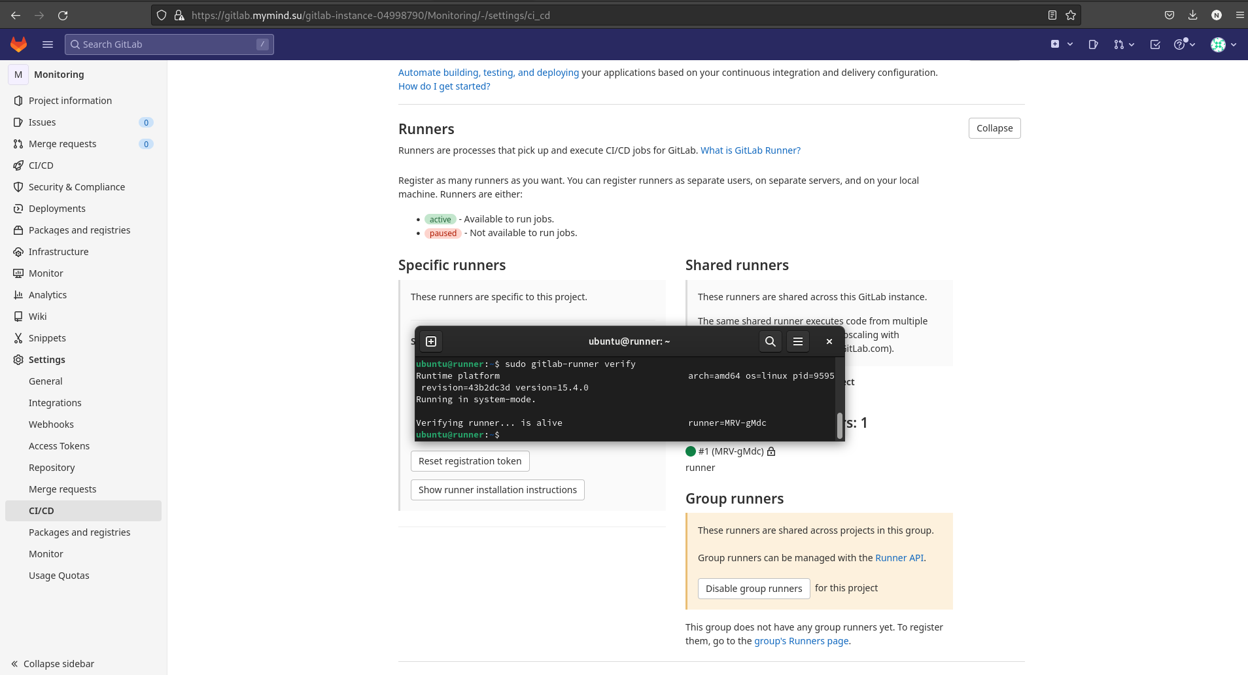Open the new tab button in terminal window
This screenshot has width=1248, height=675.
pyautogui.click(x=431, y=341)
